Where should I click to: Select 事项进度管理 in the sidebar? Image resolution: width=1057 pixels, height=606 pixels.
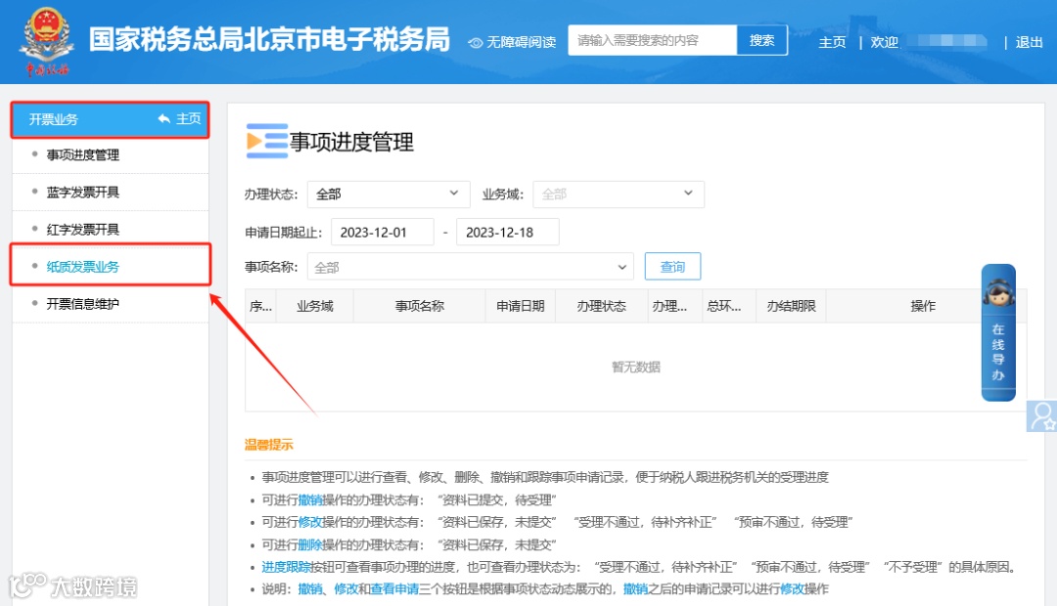pyautogui.click(x=83, y=154)
